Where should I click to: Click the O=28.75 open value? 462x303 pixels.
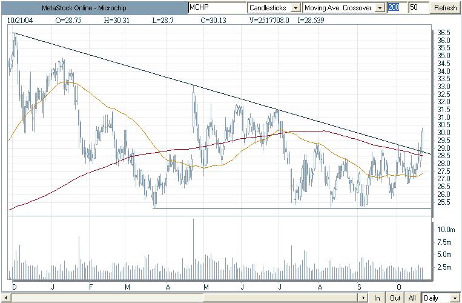pos(68,21)
